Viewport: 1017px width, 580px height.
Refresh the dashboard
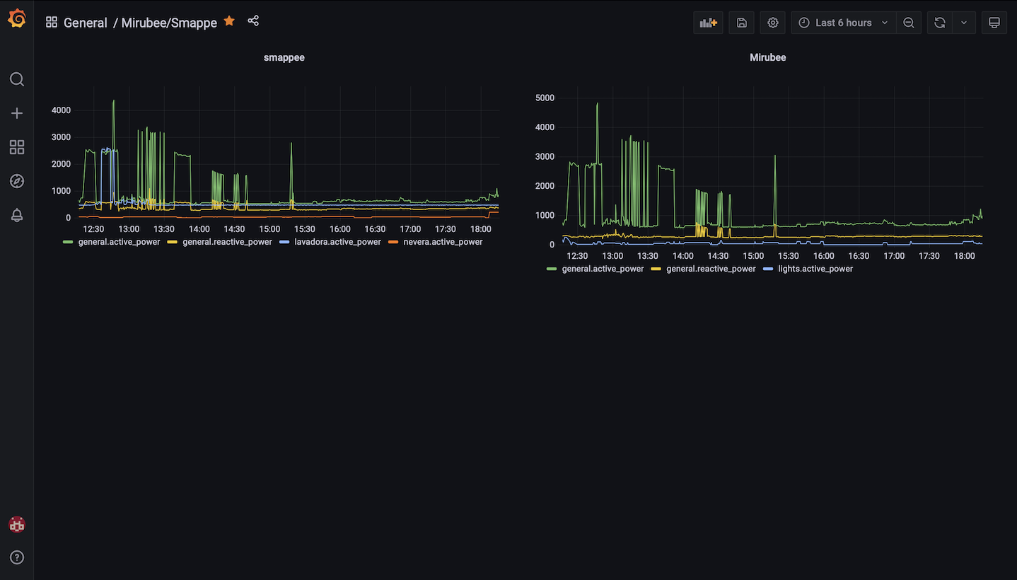coord(940,23)
